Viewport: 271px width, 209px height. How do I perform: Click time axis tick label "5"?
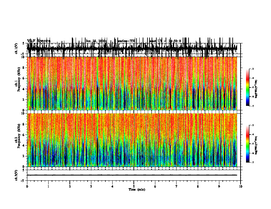(x=134, y=186)
